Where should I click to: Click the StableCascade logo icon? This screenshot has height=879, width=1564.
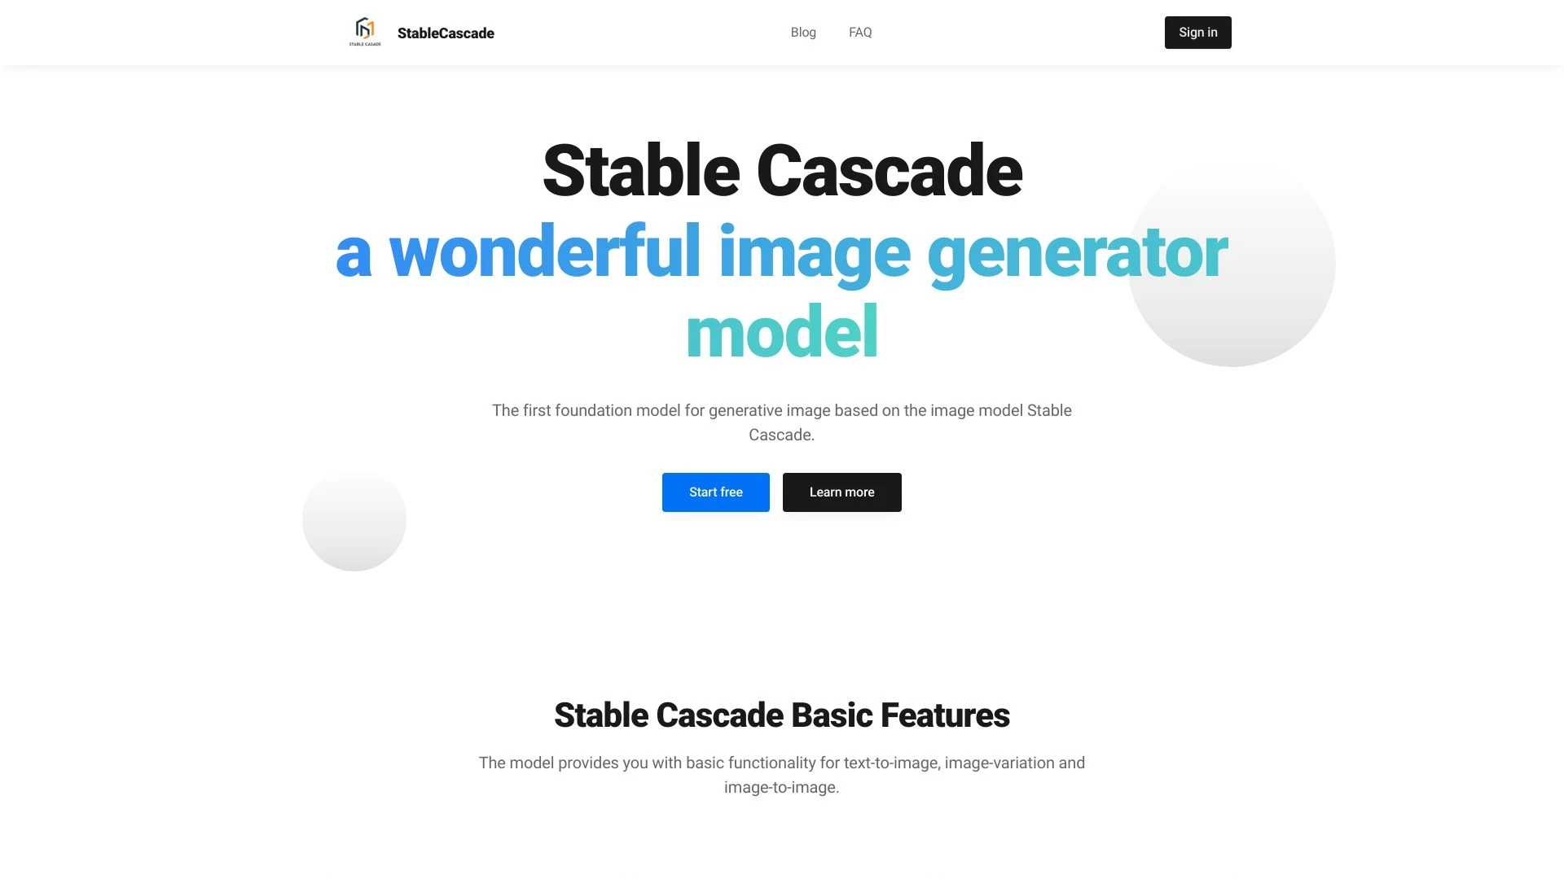[x=364, y=33]
